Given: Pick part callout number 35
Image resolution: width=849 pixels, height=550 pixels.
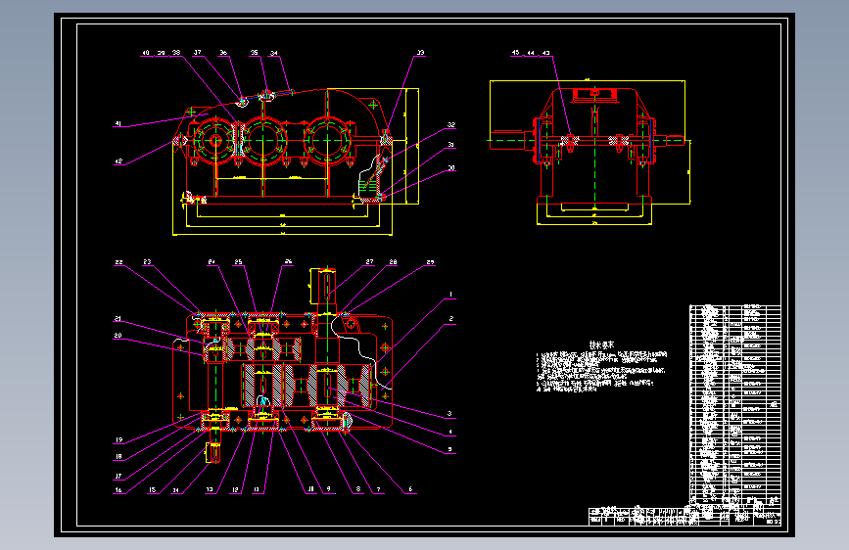Looking at the screenshot, I should pos(254,53).
